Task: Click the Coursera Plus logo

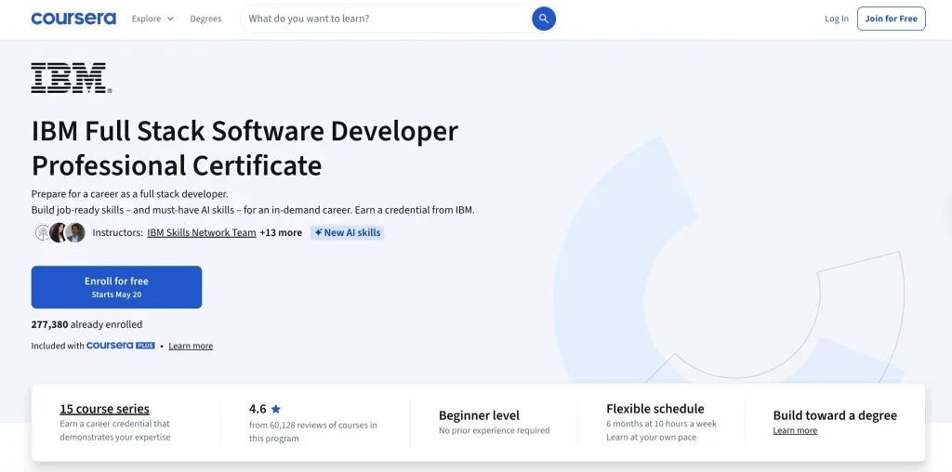Action: [120, 346]
